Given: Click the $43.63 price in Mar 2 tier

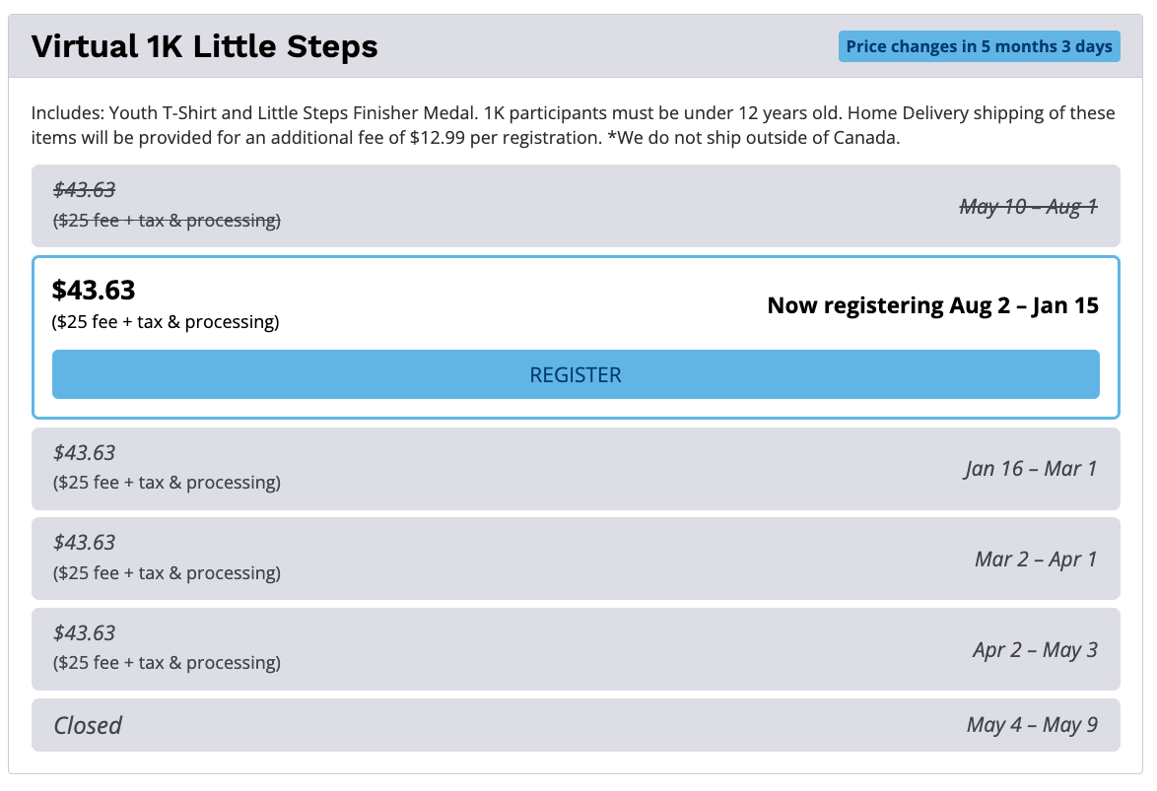Looking at the screenshot, I should coord(85,543).
